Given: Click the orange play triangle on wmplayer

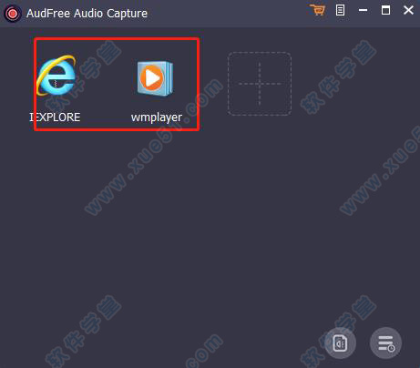Looking at the screenshot, I should (x=152, y=78).
